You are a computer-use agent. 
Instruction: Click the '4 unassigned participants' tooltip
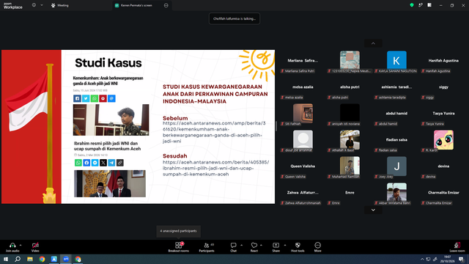(x=178, y=231)
